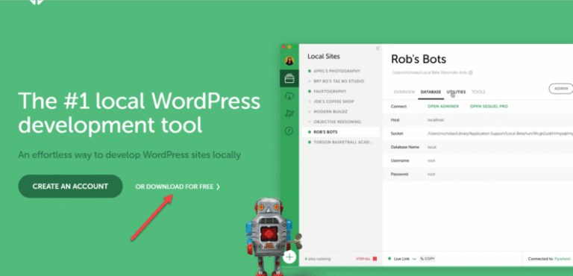Click the Rob's Bots heading

[419, 60]
